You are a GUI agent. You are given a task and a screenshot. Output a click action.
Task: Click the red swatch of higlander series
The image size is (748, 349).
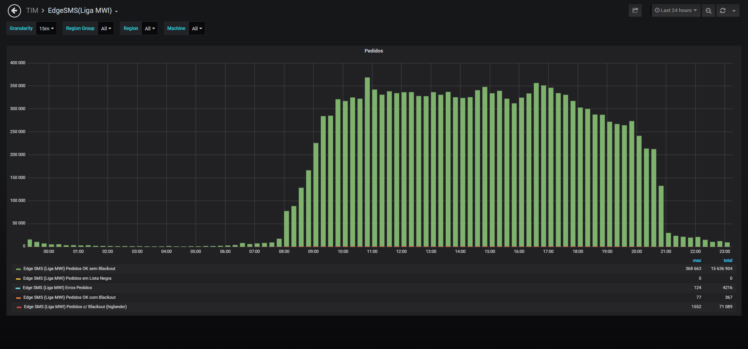19,307
